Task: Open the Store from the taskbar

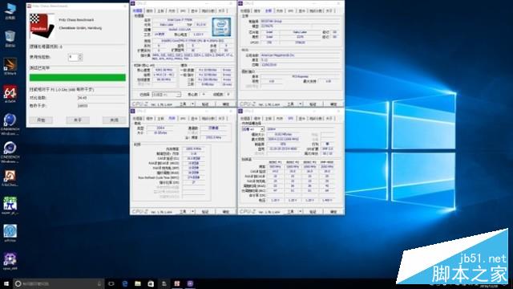Action: [151, 283]
